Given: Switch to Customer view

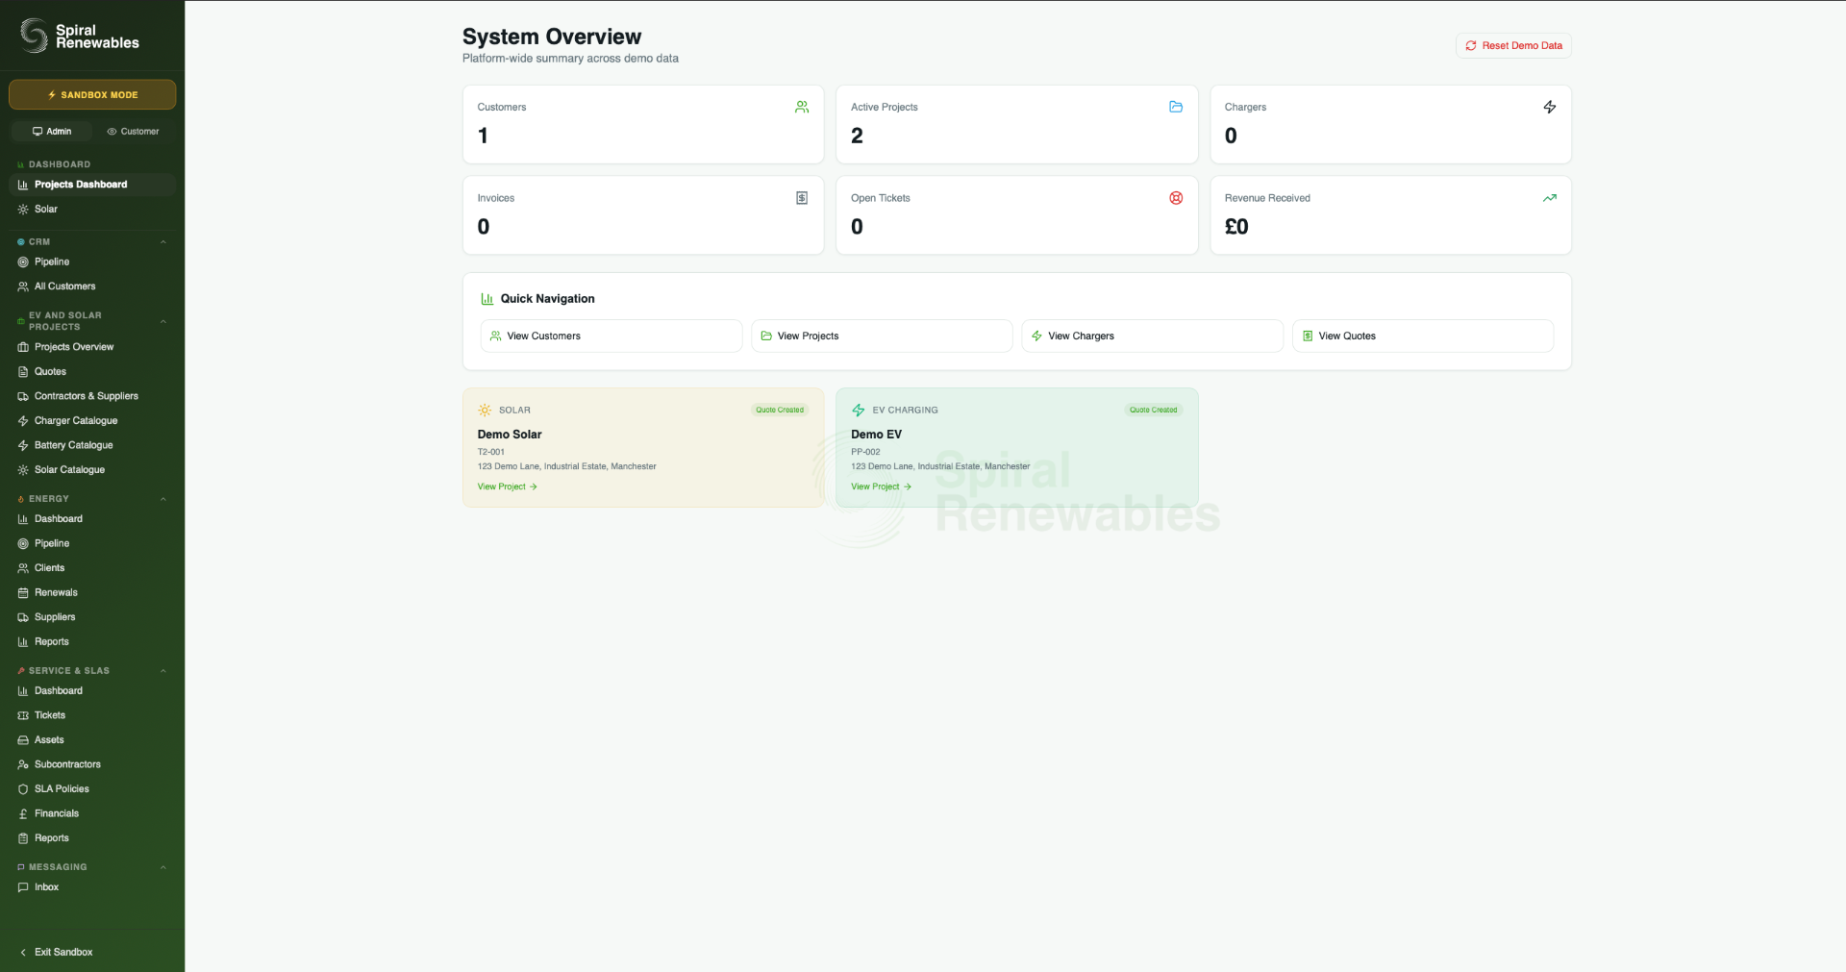Looking at the screenshot, I should (133, 131).
